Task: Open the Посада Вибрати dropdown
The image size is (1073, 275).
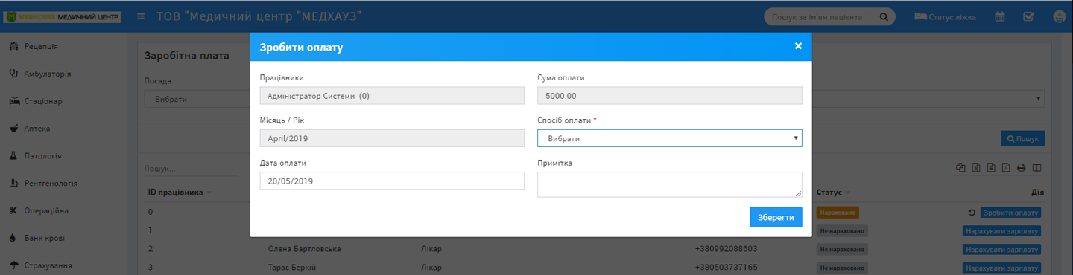Action: (197, 99)
